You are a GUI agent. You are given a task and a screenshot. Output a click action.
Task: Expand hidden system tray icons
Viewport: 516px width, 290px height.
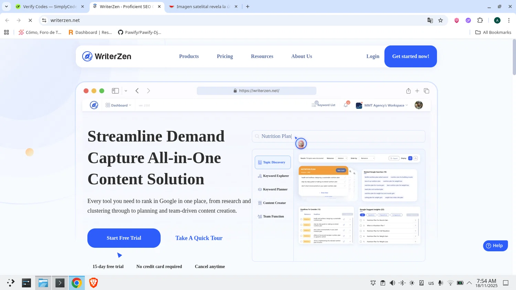(469, 283)
